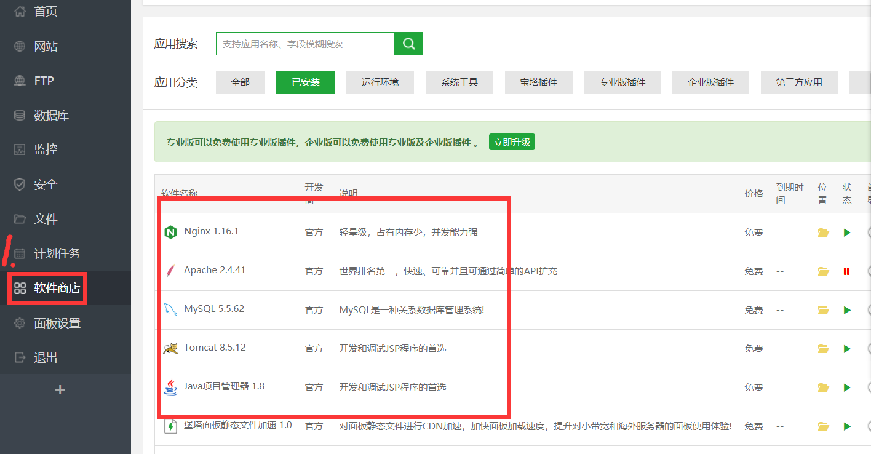This screenshot has width=871, height=454.
Task: Start the MySQL service with play icon
Action: point(847,309)
